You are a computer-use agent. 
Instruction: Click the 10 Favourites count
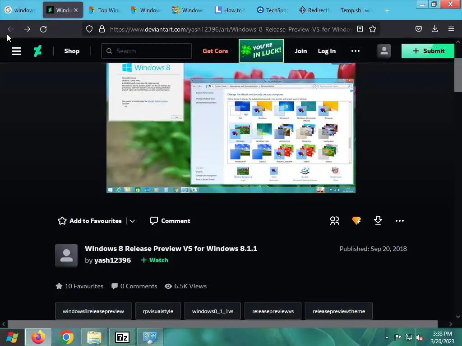79,286
